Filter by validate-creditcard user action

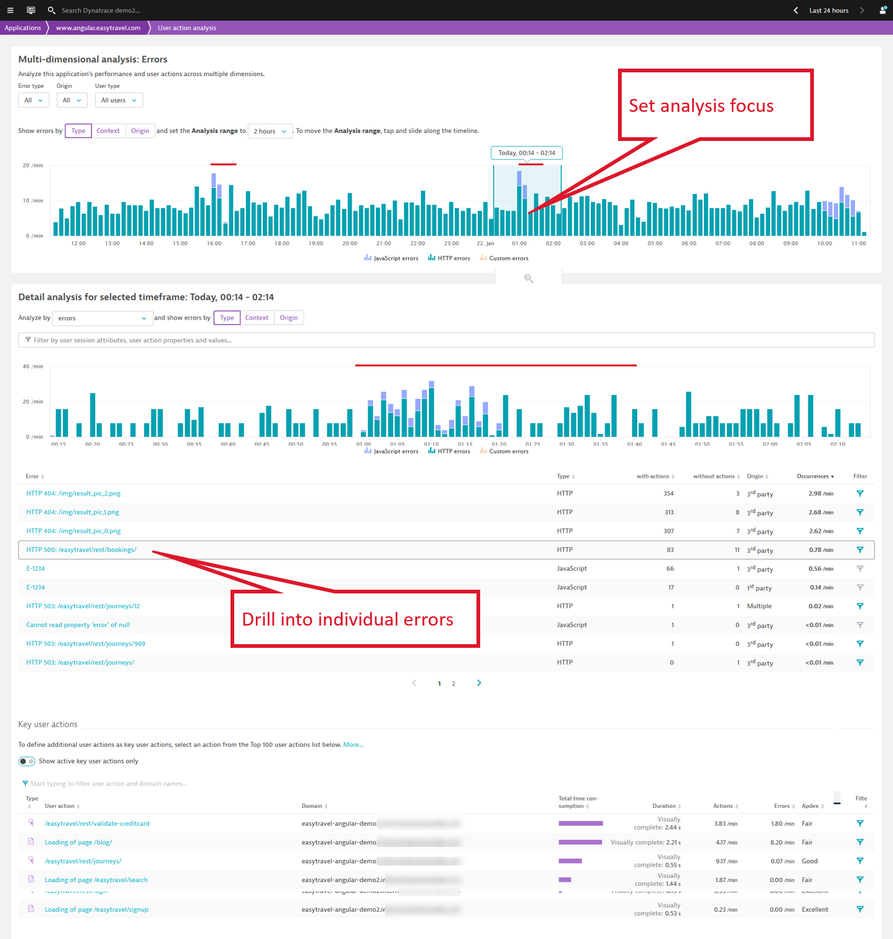point(860,823)
